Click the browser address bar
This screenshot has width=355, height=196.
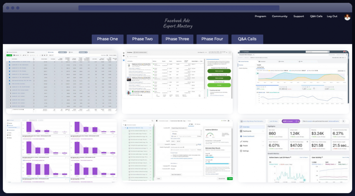[x=179, y=8]
